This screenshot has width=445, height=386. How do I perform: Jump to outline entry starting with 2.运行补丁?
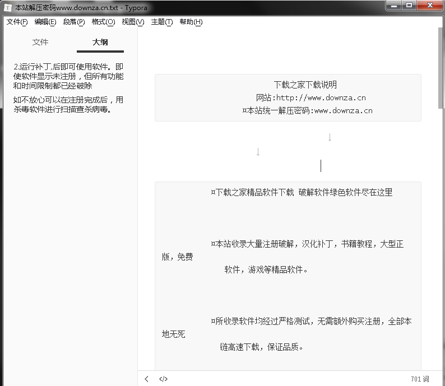pyautogui.click(x=68, y=76)
